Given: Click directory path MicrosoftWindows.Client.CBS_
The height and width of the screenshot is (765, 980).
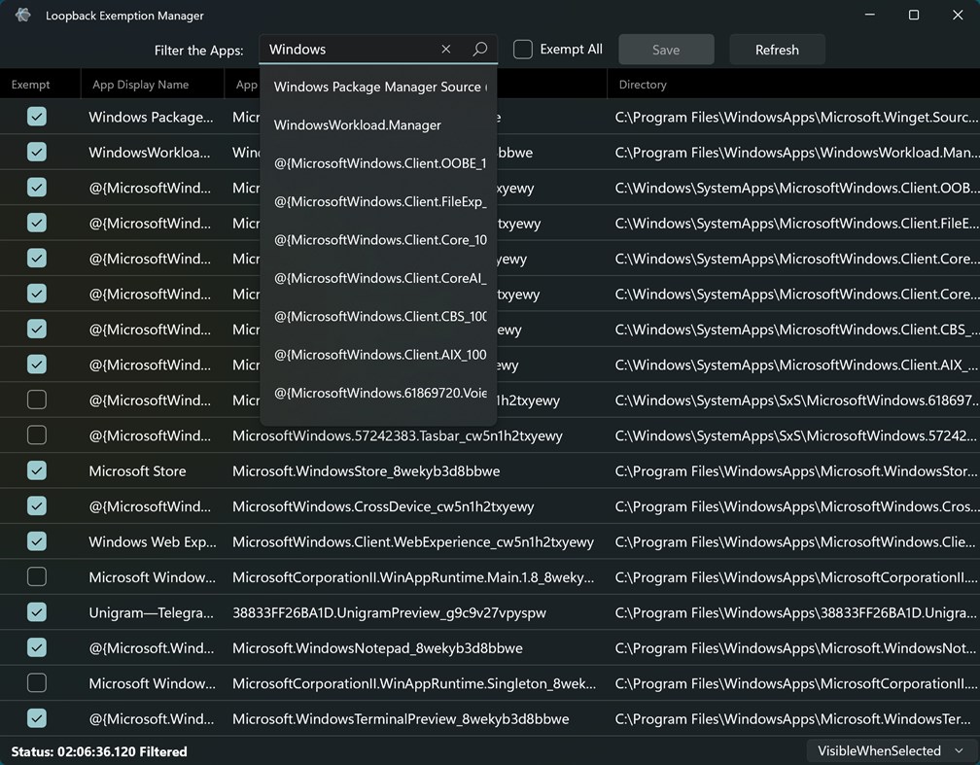Looking at the screenshot, I should 796,330.
